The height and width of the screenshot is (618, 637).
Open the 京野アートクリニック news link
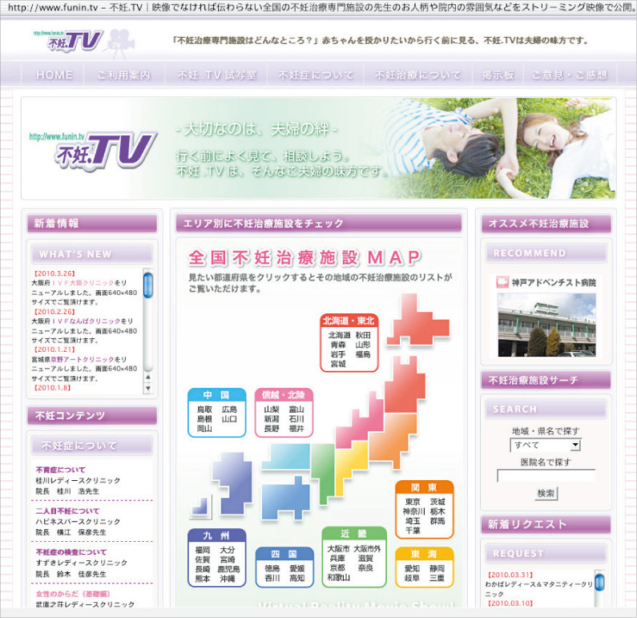(x=83, y=359)
